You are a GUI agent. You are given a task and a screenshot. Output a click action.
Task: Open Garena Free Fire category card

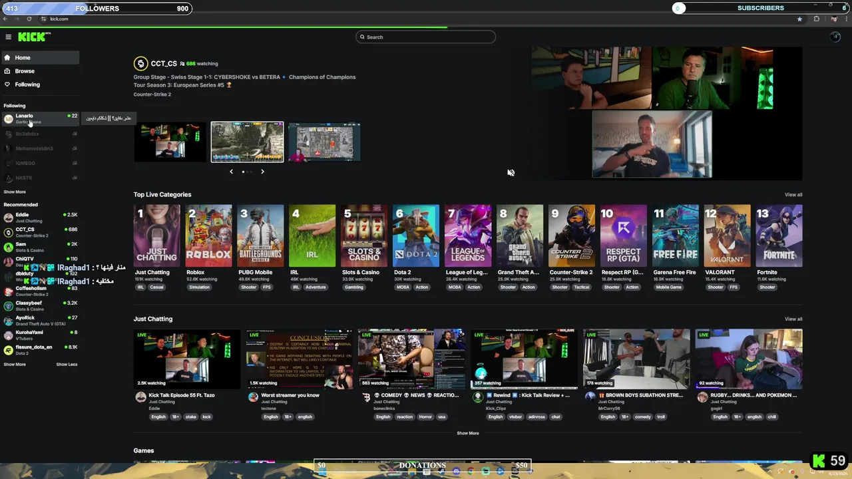click(x=676, y=236)
